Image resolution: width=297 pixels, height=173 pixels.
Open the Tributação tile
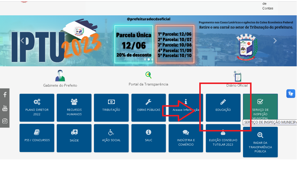pos(111,108)
